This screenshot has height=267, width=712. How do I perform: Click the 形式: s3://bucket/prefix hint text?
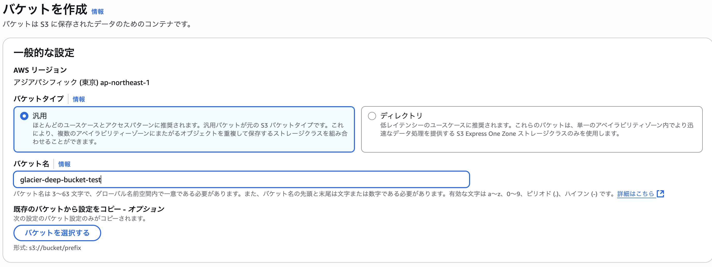tap(47, 248)
